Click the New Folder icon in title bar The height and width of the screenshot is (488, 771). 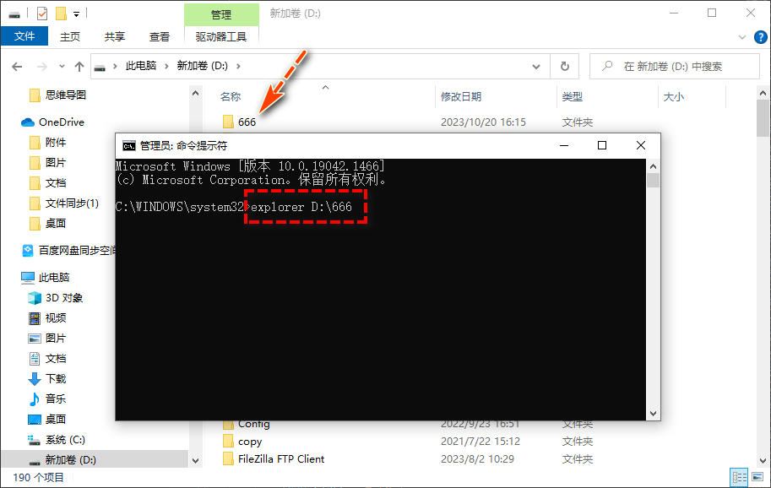[x=61, y=13]
